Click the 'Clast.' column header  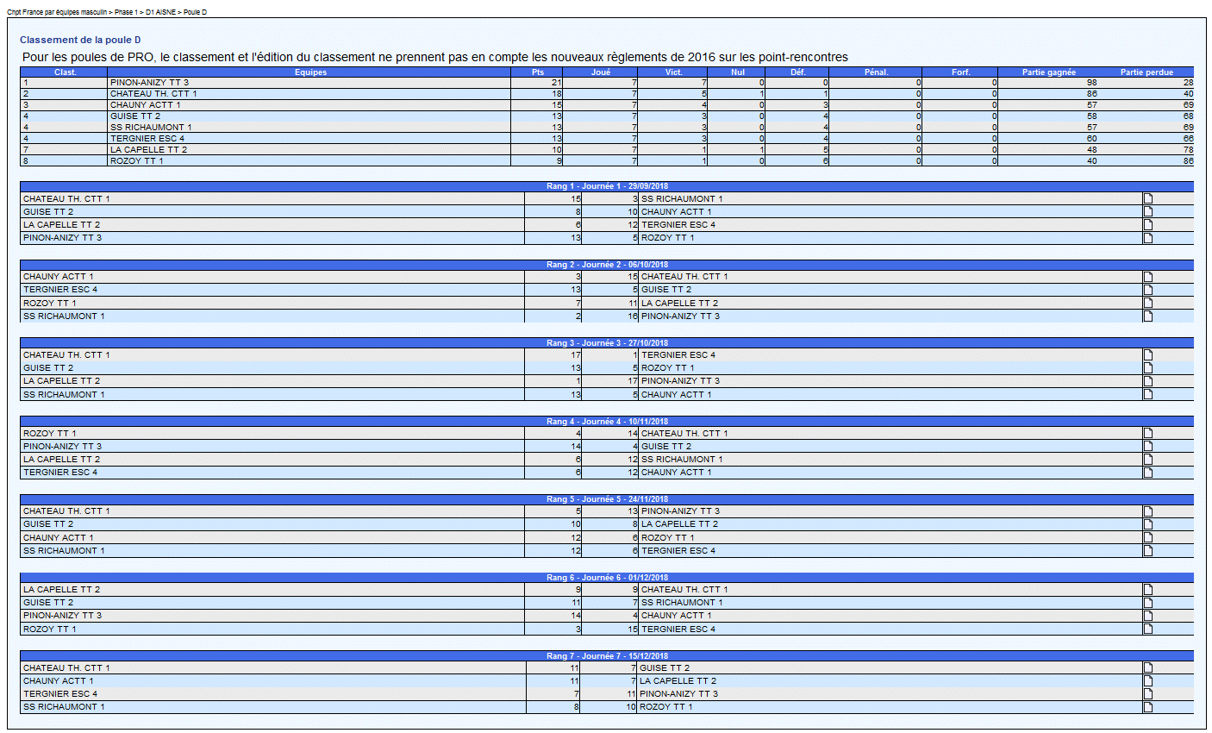[66, 72]
